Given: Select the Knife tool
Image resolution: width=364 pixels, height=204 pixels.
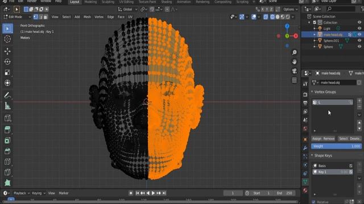Looking at the screenshot, I should (7, 172).
